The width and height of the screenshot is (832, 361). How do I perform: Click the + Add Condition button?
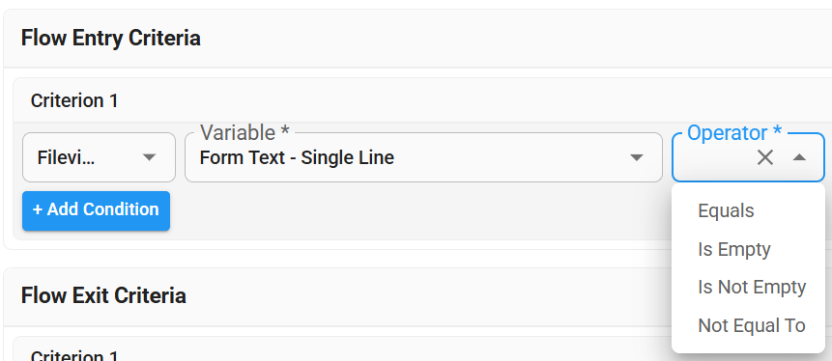[x=96, y=211]
